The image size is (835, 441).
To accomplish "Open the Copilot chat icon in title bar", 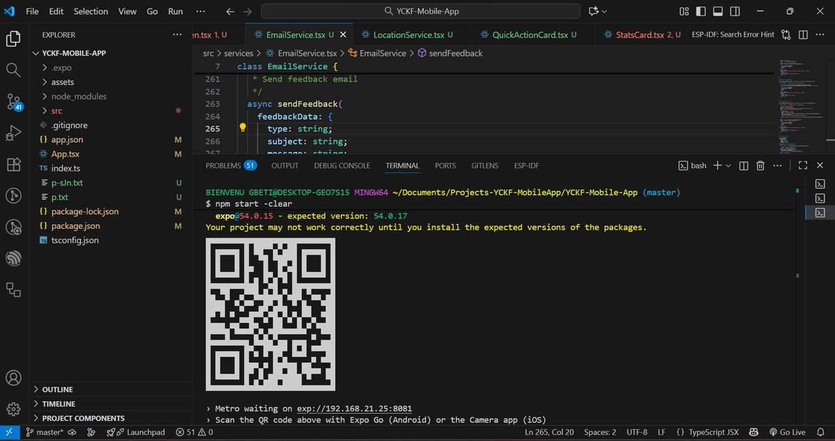I will click(x=594, y=11).
